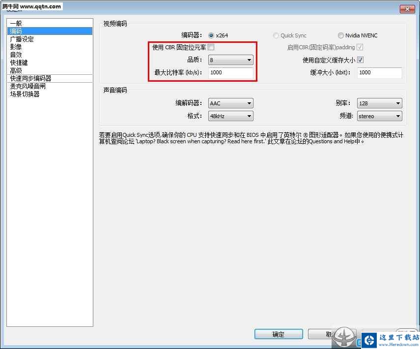Uncheck the 使用自定义缓存大小 checkbox
Image resolution: width=420 pixels, height=349 pixels.
(360, 60)
